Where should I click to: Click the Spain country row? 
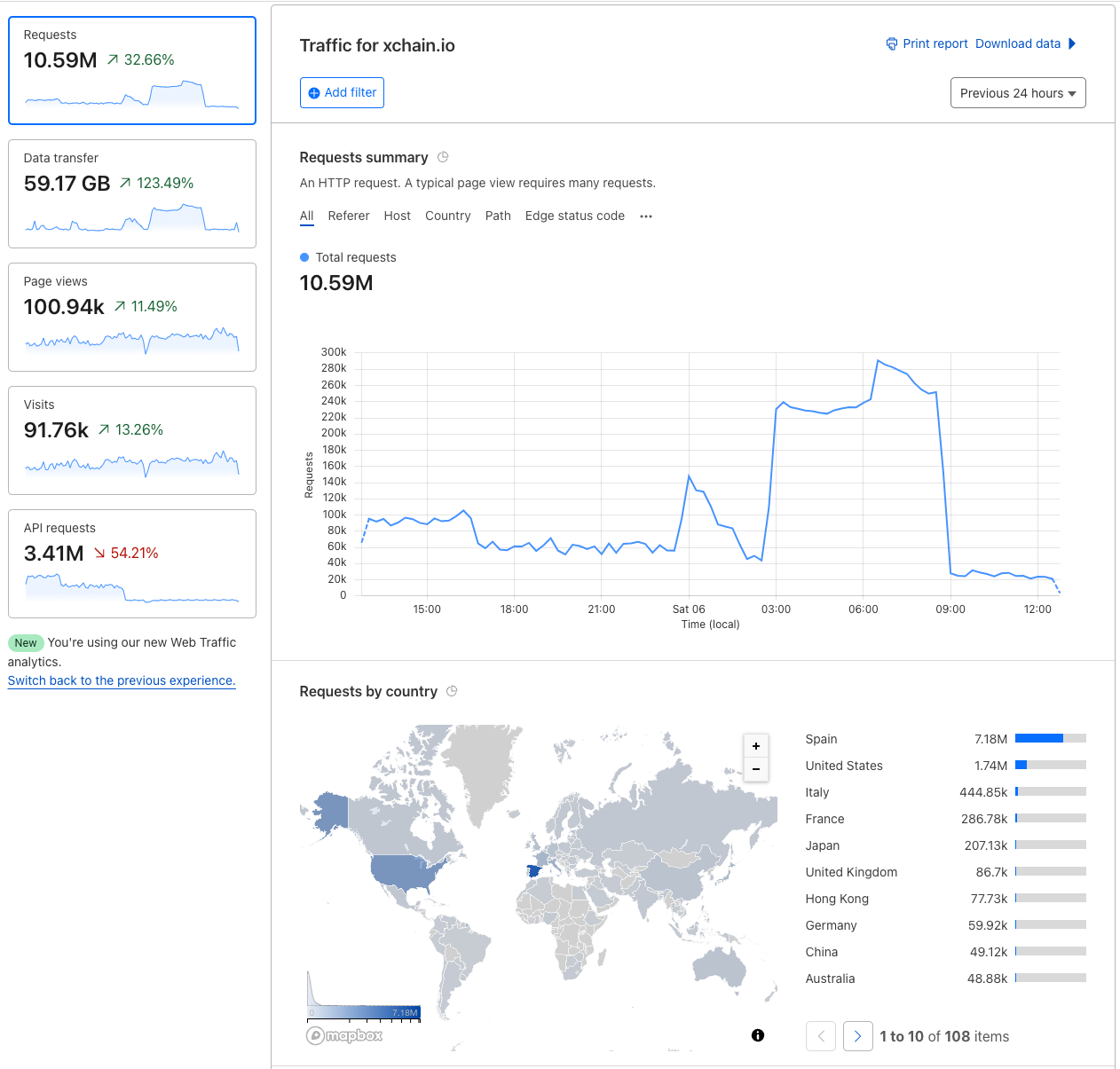pos(945,739)
